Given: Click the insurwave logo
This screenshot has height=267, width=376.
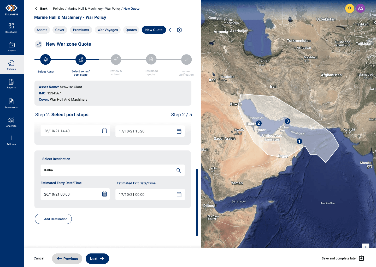Looking at the screenshot, I should (12, 10).
